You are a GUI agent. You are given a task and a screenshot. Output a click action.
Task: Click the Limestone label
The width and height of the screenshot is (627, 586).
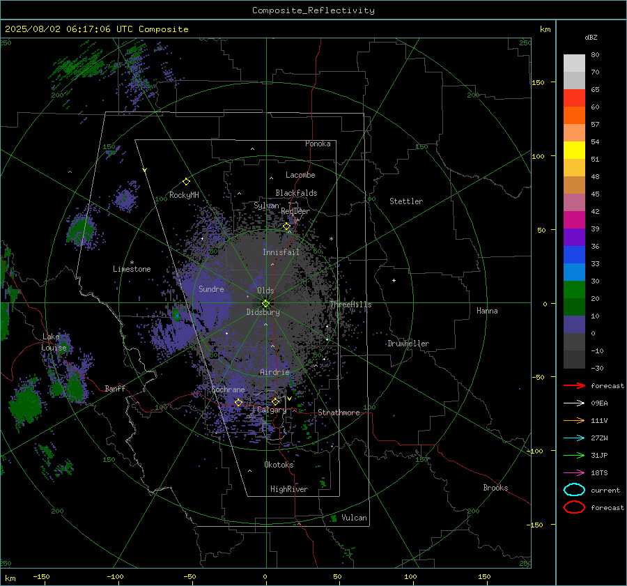pos(132,269)
